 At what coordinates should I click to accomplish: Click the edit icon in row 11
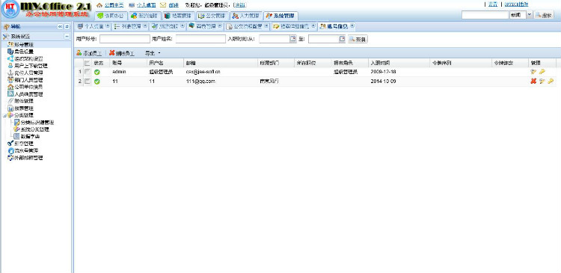tap(542, 82)
